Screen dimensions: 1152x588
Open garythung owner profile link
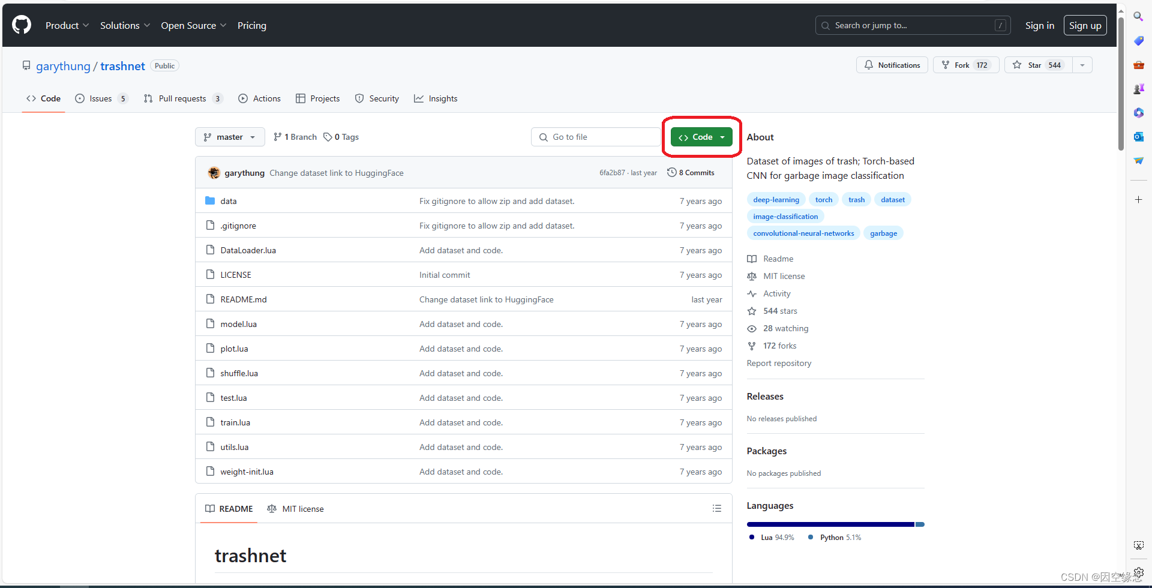tap(63, 66)
